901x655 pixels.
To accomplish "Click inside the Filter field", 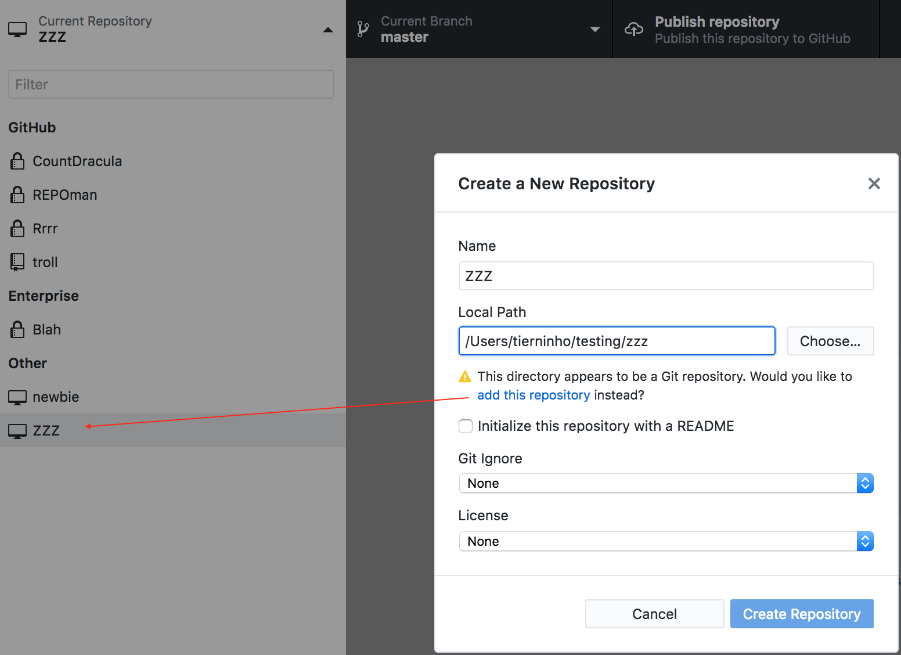I will [171, 84].
